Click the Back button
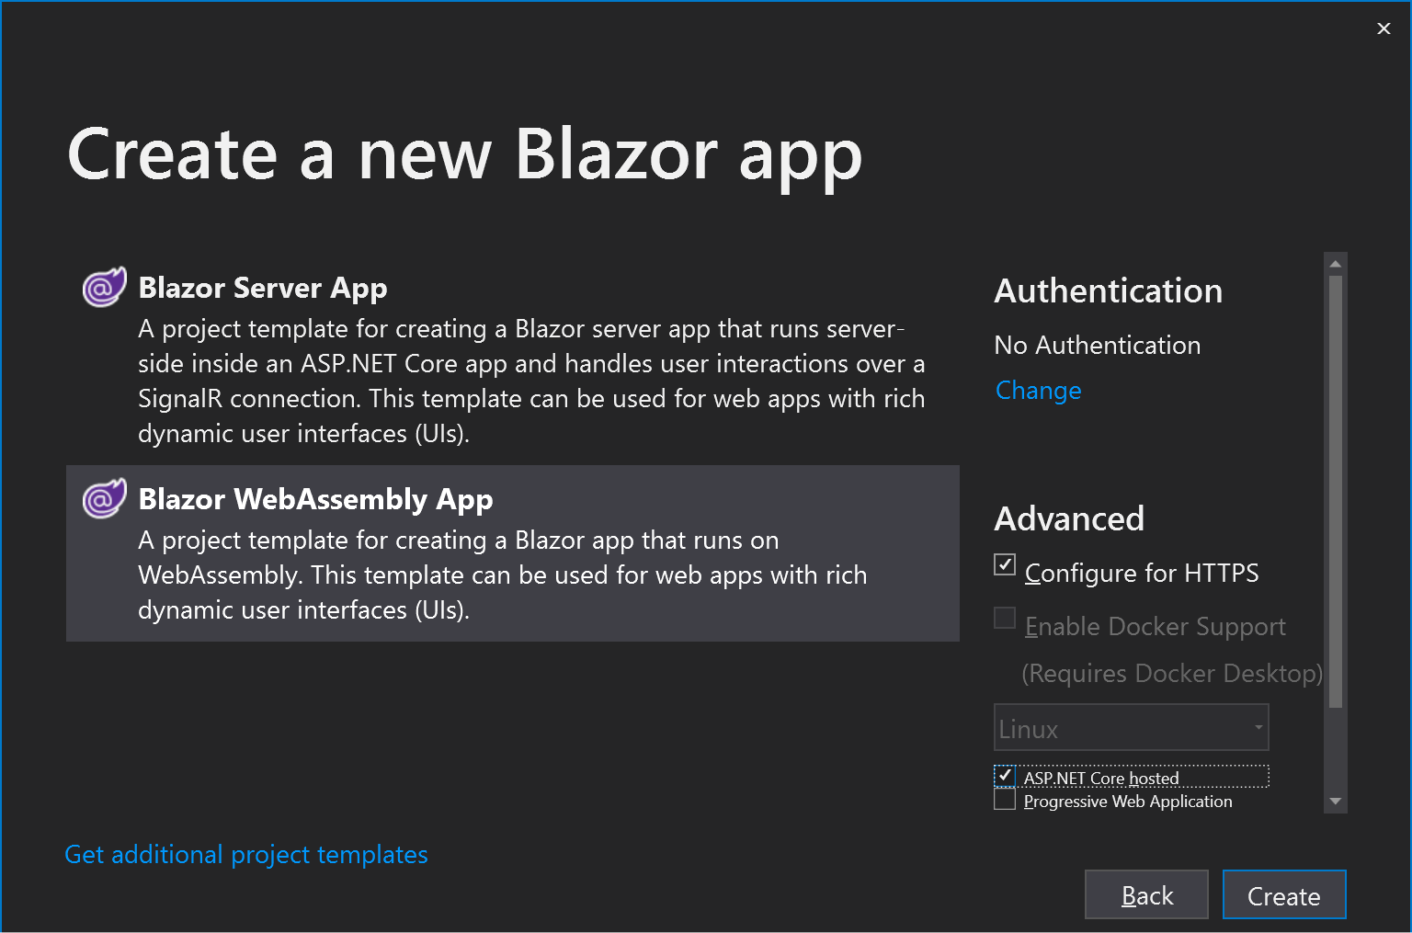Screen dimensions: 1412x933 click(1146, 894)
